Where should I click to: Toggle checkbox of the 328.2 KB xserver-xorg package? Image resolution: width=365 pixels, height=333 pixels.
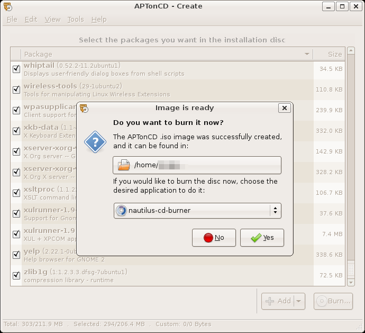(x=16, y=172)
